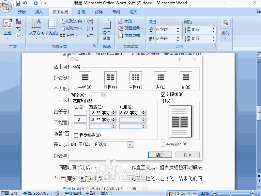
Task: Select left column preset 左
Action: point(161,80)
